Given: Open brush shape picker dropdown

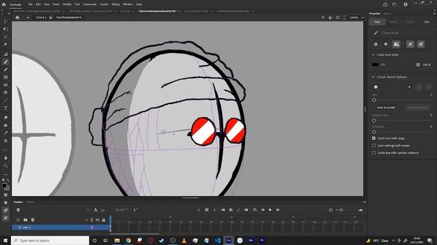Looking at the screenshot, I should pos(376,87).
